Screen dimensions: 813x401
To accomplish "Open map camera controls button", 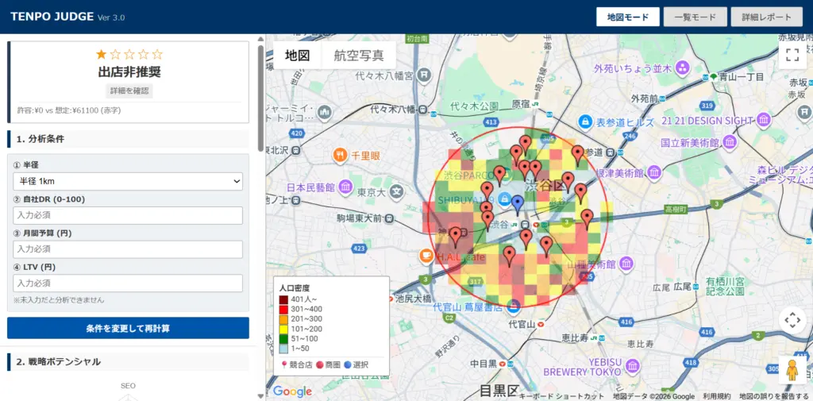I will 792,320.
